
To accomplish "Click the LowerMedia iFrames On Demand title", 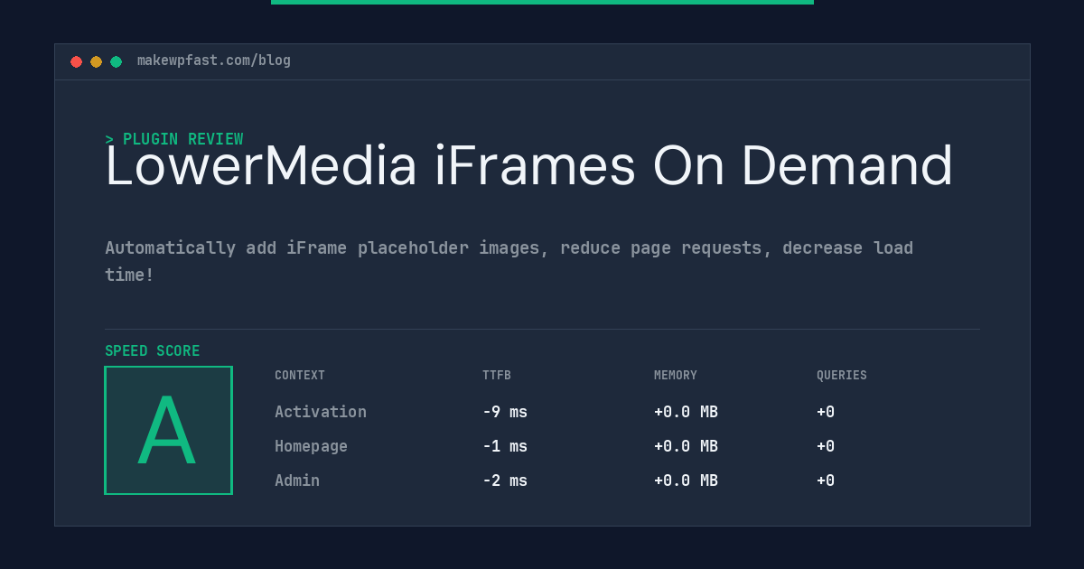I will tap(529, 166).
